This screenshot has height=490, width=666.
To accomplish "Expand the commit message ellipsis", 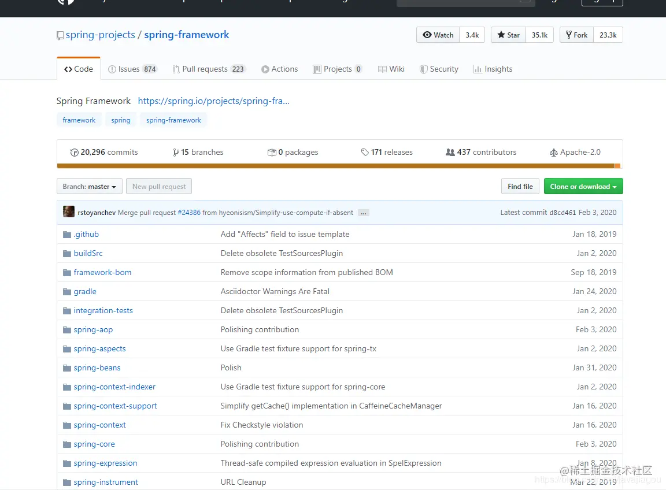I will click(x=364, y=213).
